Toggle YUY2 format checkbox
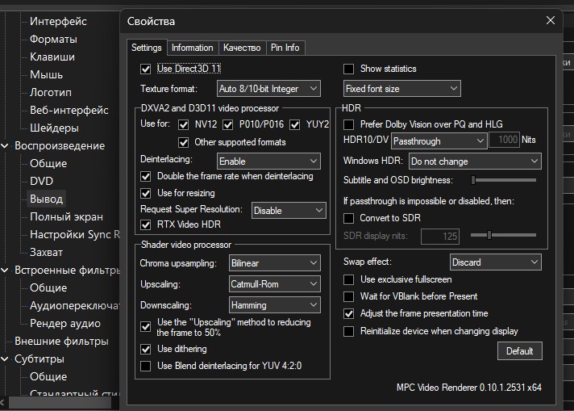This screenshot has width=574, height=411. click(x=295, y=124)
